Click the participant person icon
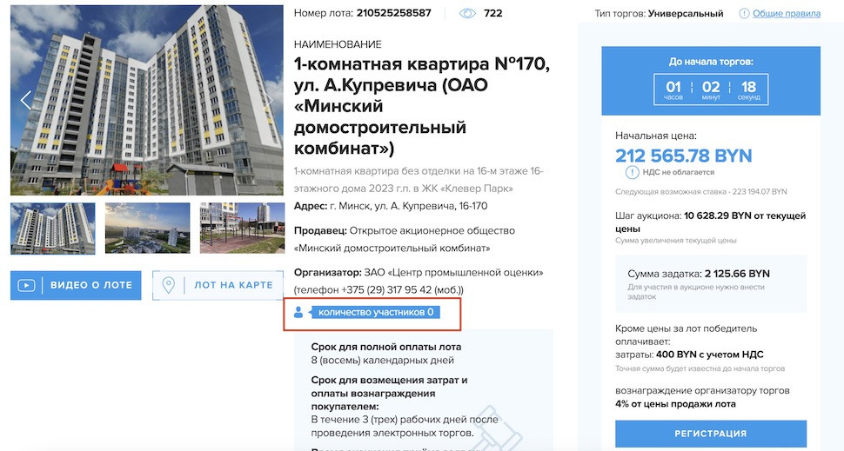Image resolution: width=844 pixels, height=451 pixels. click(298, 312)
